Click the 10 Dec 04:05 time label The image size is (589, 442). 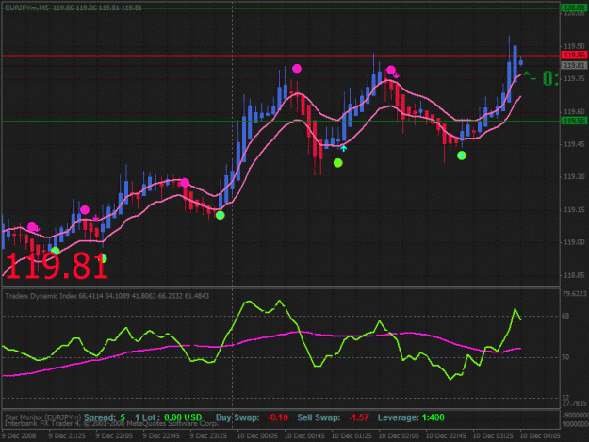540,435
